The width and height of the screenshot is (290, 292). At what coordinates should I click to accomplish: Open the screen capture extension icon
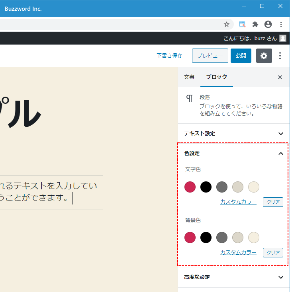click(242, 24)
